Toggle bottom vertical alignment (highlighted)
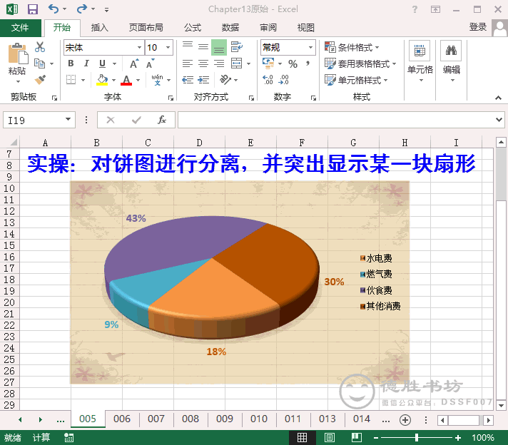Screen dimensions: 508x445 pos(219,48)
